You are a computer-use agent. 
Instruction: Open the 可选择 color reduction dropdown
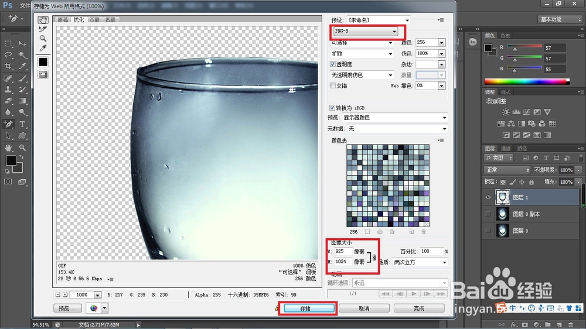point(362,43)
